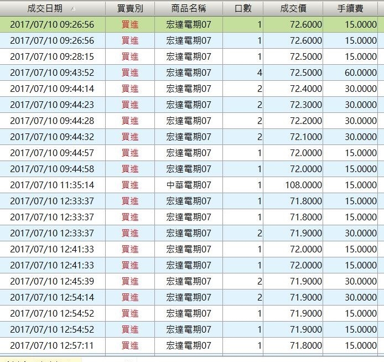Screen dimensions: 384x362
Task: Select the date cell 2017/07/10 09:44:14
Action: pyautogui.click(x=53, y=89)
